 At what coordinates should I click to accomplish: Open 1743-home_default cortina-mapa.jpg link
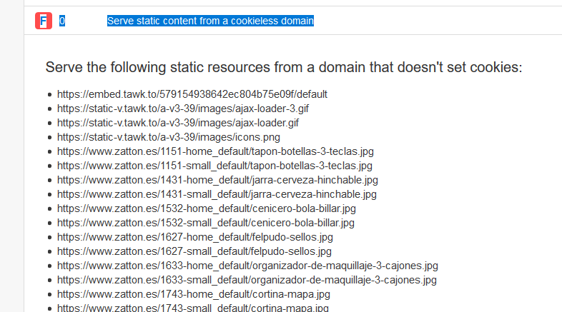[194, 294]
